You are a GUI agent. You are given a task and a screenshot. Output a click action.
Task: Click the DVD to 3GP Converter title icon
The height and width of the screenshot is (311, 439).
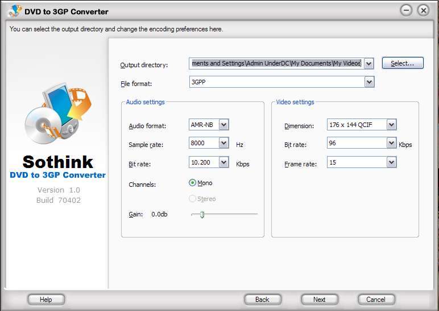click(15, 11)
